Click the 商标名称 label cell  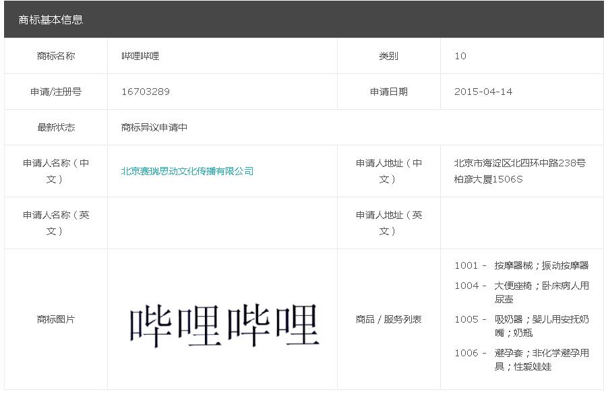tap(56, 56)
